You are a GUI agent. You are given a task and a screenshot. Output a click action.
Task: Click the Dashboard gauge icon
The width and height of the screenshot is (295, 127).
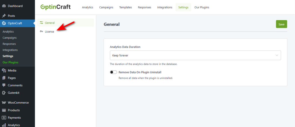click(4, 6)
